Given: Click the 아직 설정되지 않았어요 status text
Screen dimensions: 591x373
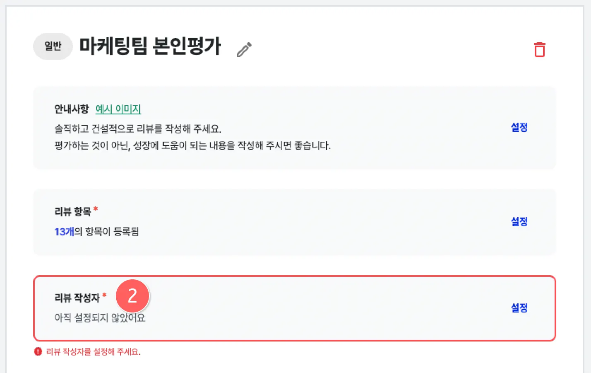Looking at the screenshot, I should (100, 318).
